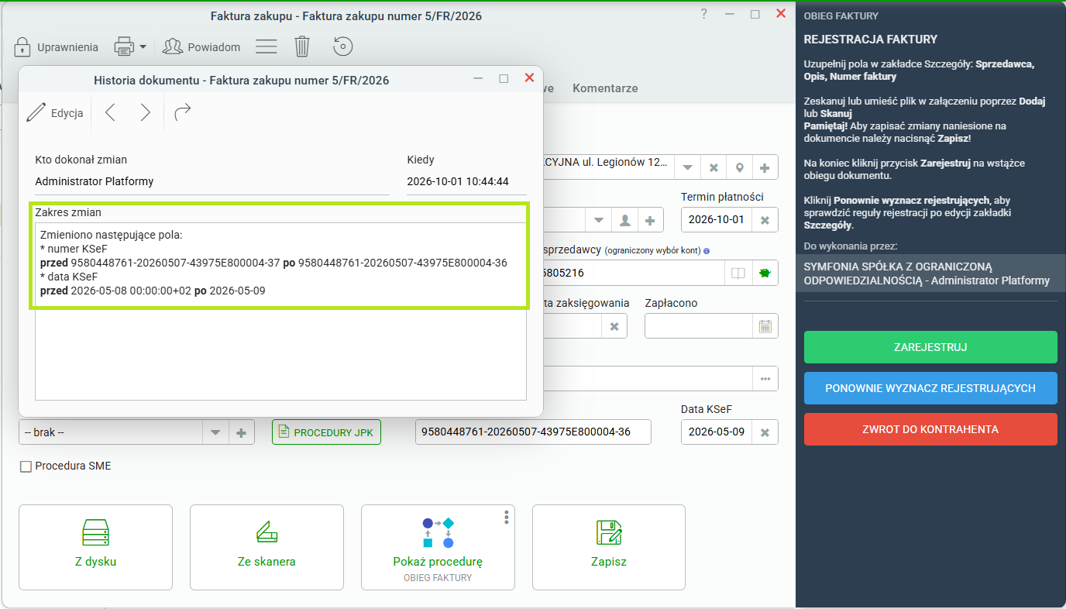Click the forward arrow in history toolbar
Image resolution: width=1066 pixels, height=609 pixels.
(183, 113)
